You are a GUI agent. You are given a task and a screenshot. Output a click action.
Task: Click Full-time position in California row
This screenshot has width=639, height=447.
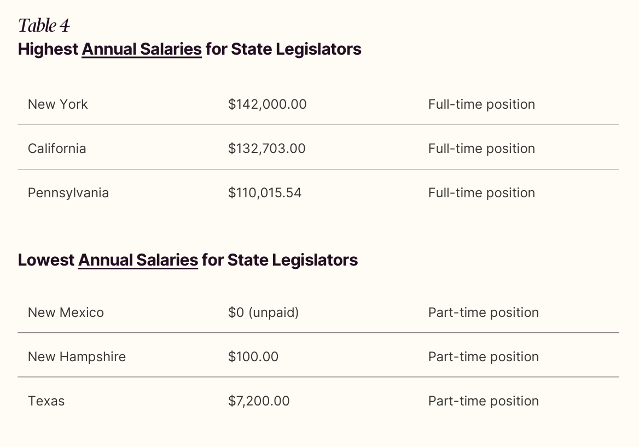click(x=481, y=149)
